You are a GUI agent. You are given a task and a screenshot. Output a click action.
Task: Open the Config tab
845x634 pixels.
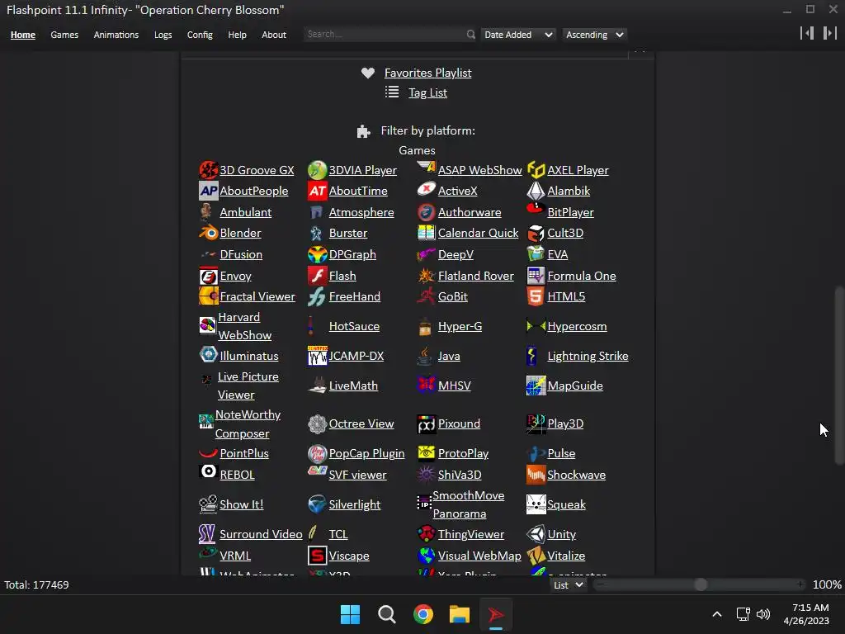point(200,35)
